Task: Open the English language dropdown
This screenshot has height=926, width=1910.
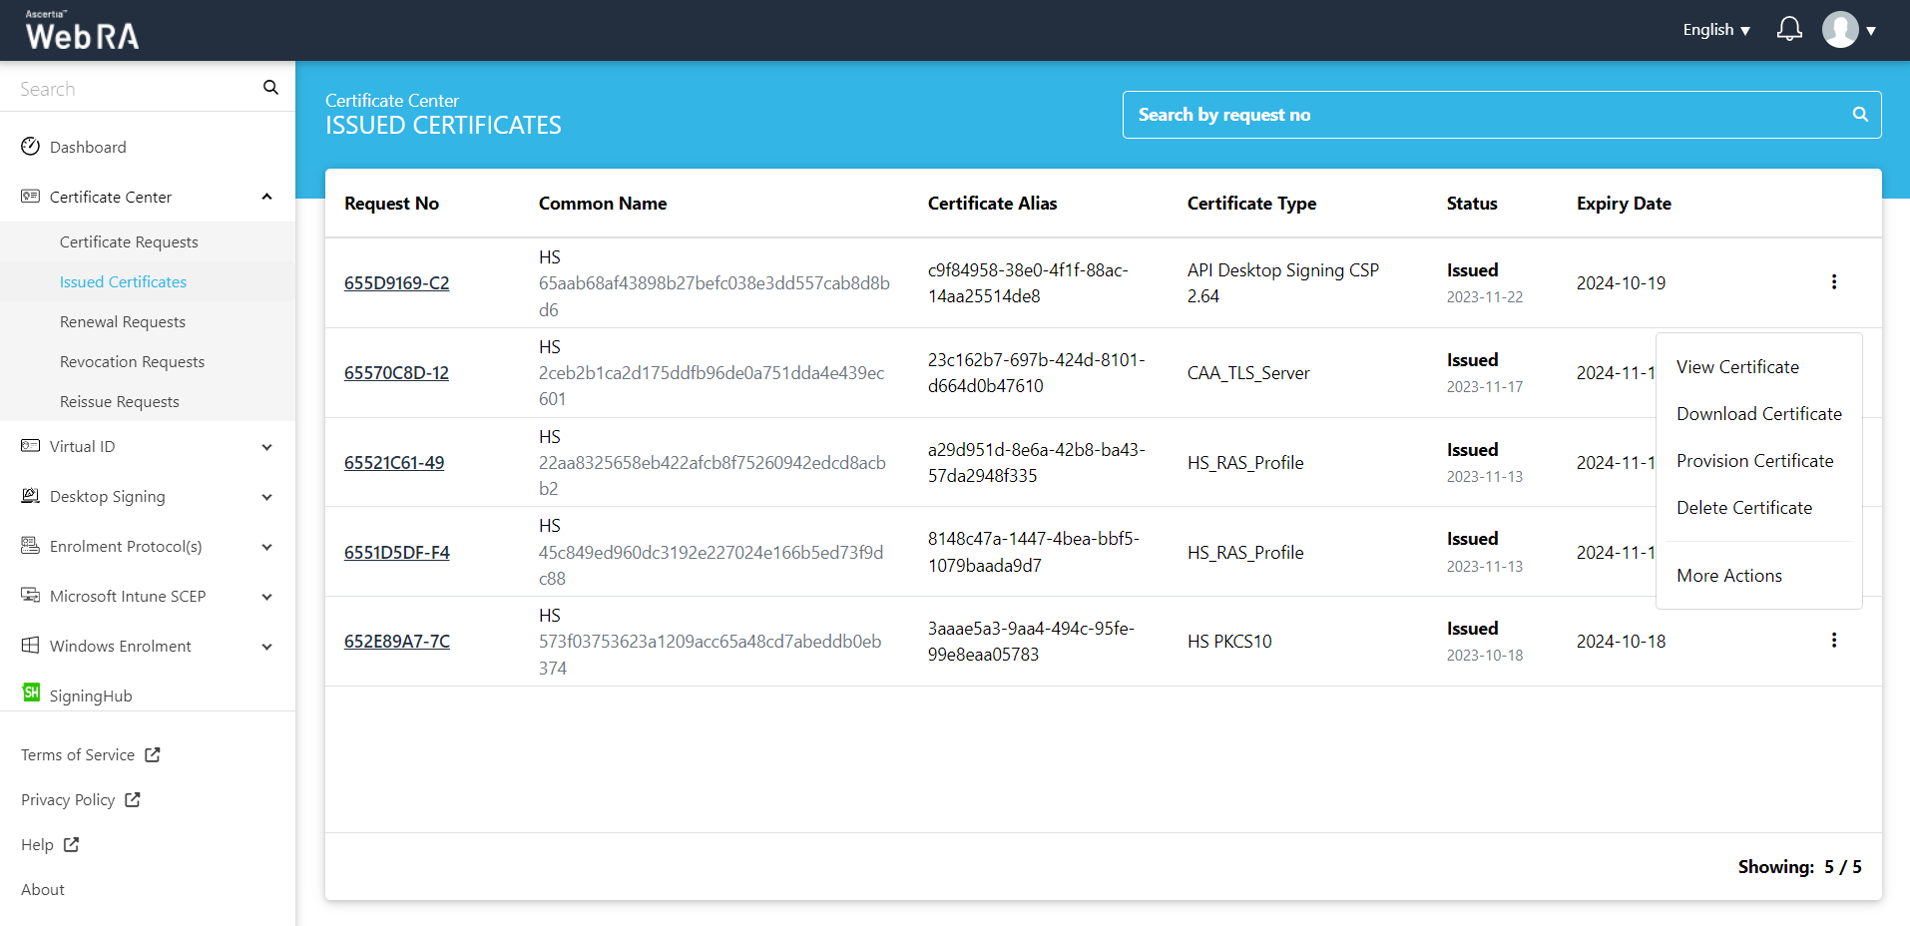Action: pos(1715,30)
